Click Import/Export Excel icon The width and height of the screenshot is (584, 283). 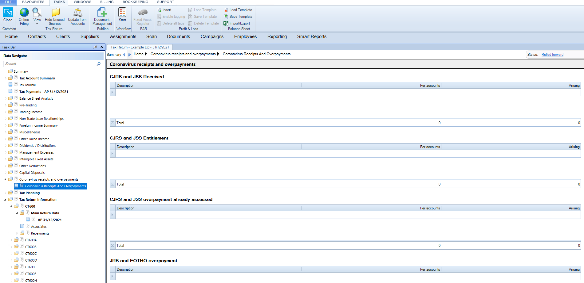point(226,23)
